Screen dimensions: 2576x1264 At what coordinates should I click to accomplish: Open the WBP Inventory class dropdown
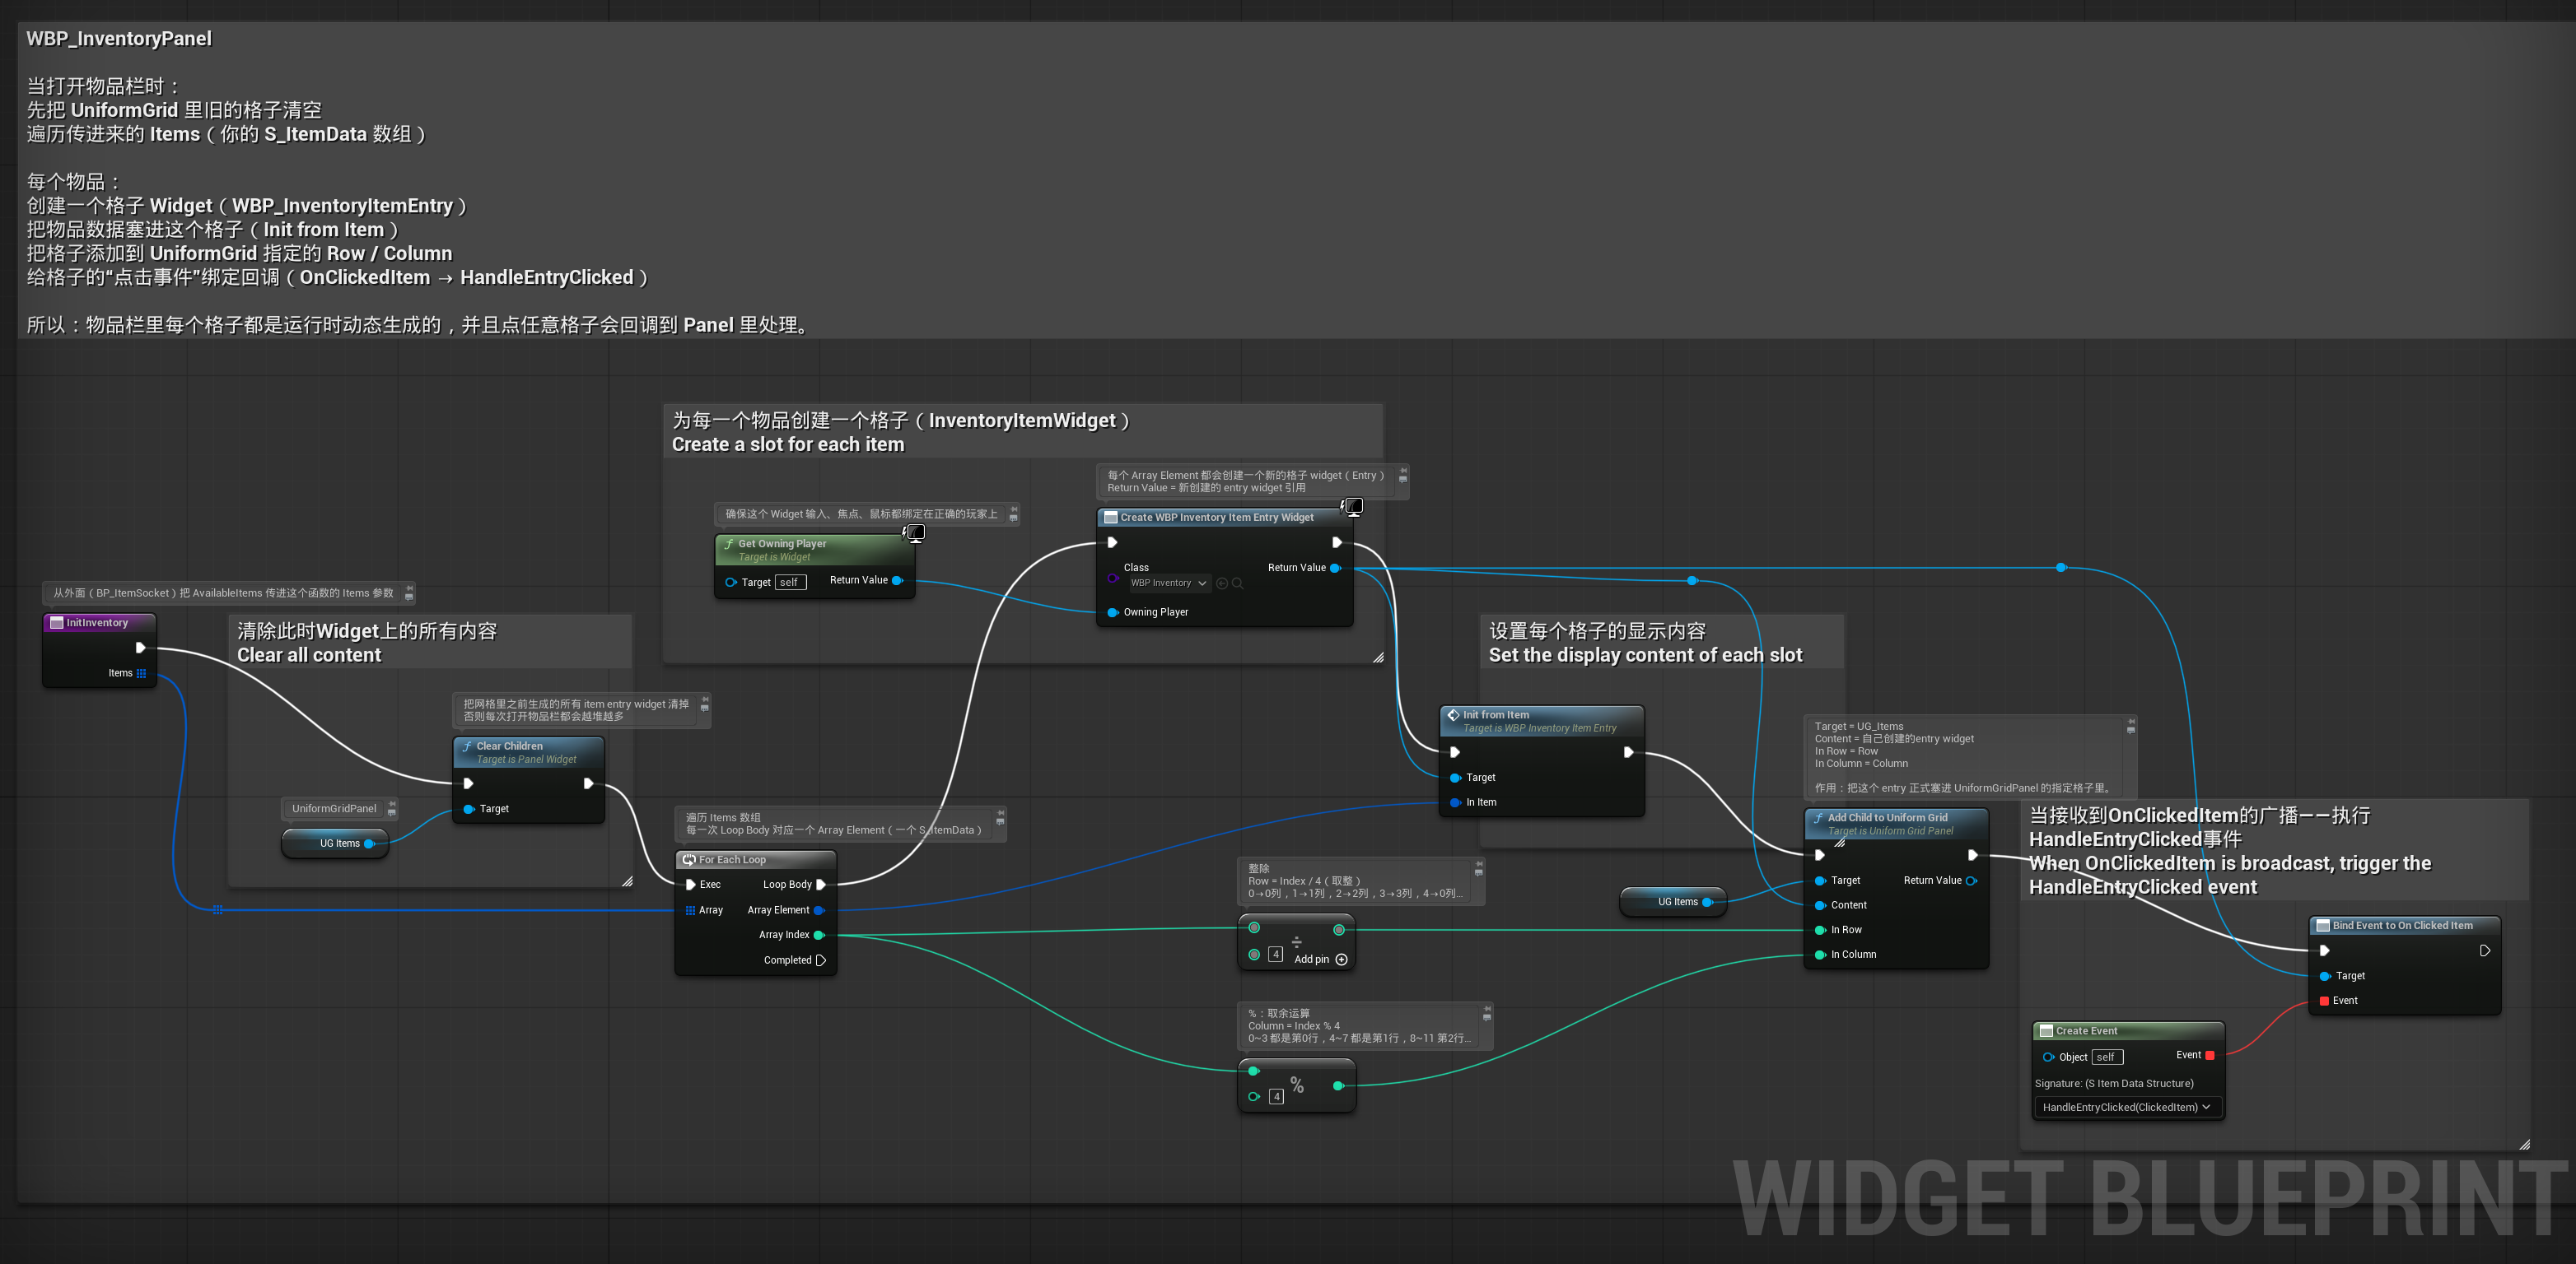(x=1169, y=583)
